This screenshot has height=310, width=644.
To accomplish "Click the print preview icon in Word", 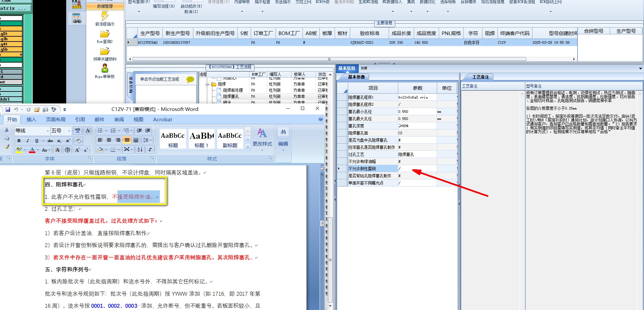I will [x=45, y=110].
